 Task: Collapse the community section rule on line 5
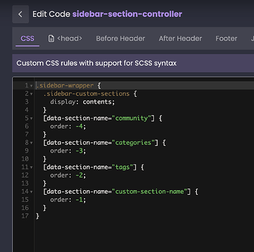(32, 118)
